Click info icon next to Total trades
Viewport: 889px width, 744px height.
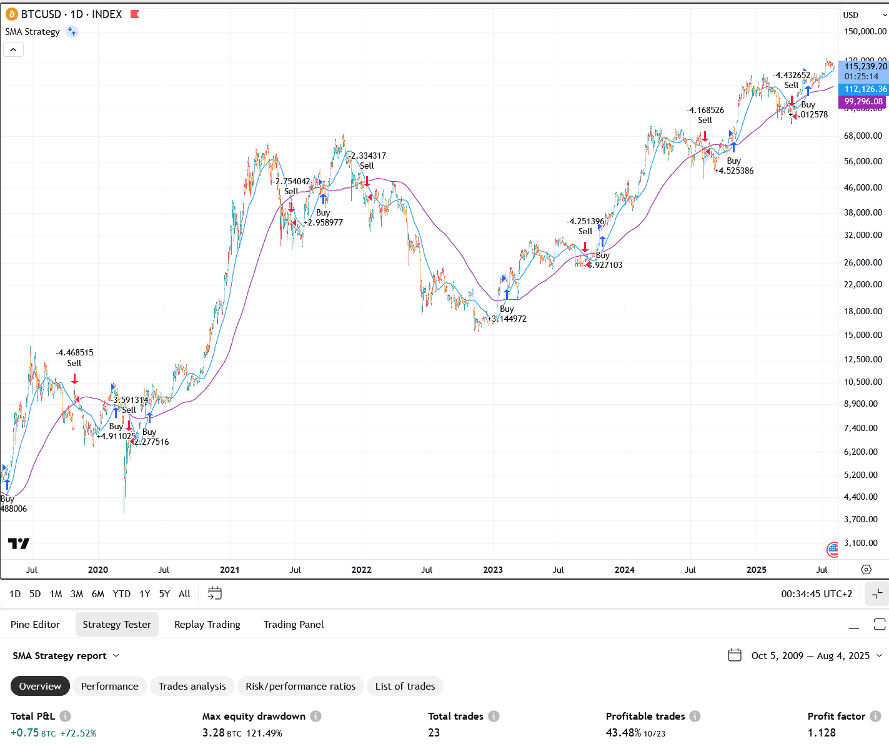pyautogui.click(x=494, y=716)
